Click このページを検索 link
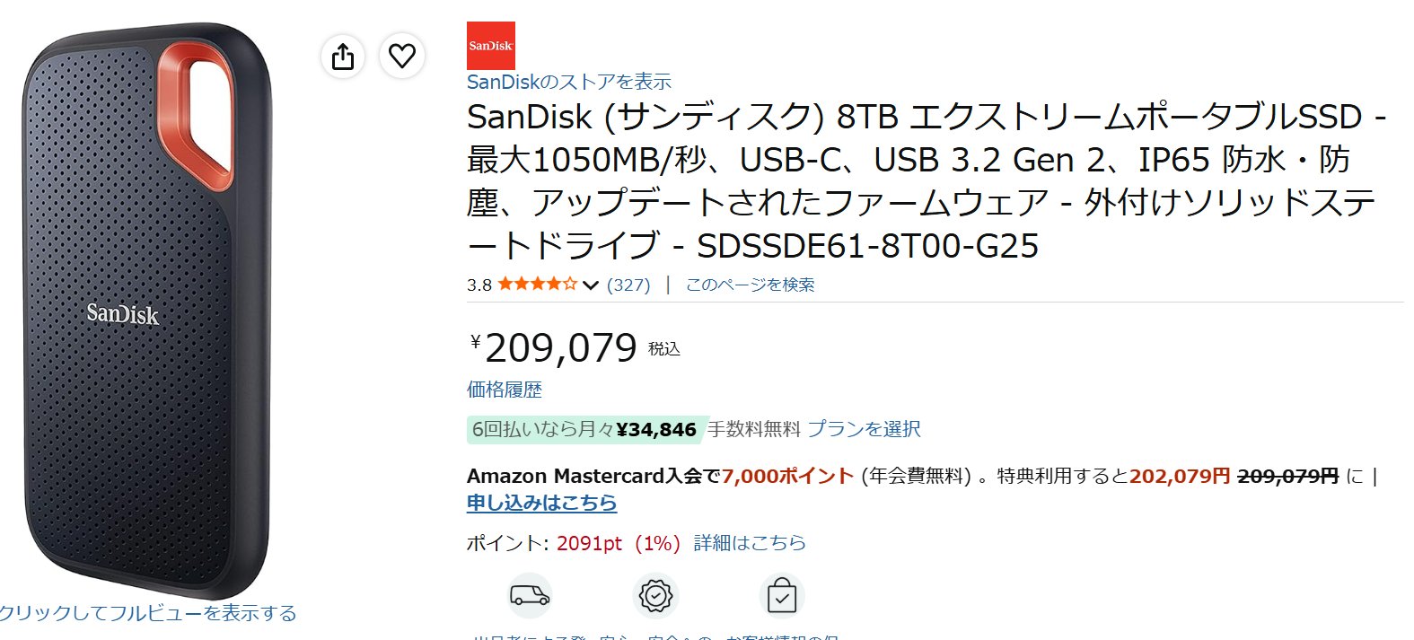The height and width of the screenshot is (640, 1414). tap(751, 285)
